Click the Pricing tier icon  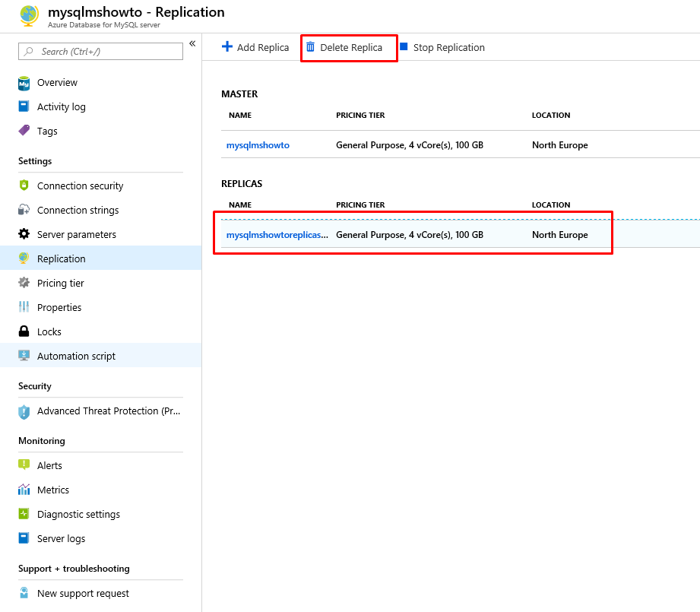click(x=24, y=283)
